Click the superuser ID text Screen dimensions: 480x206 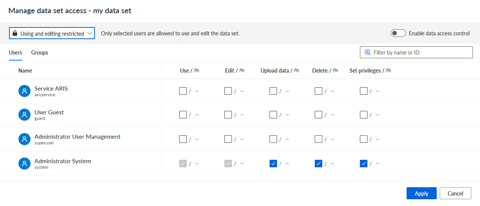coord(44,143)
